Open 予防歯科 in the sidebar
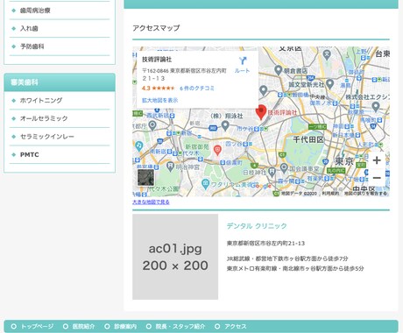 pos(32,46)
